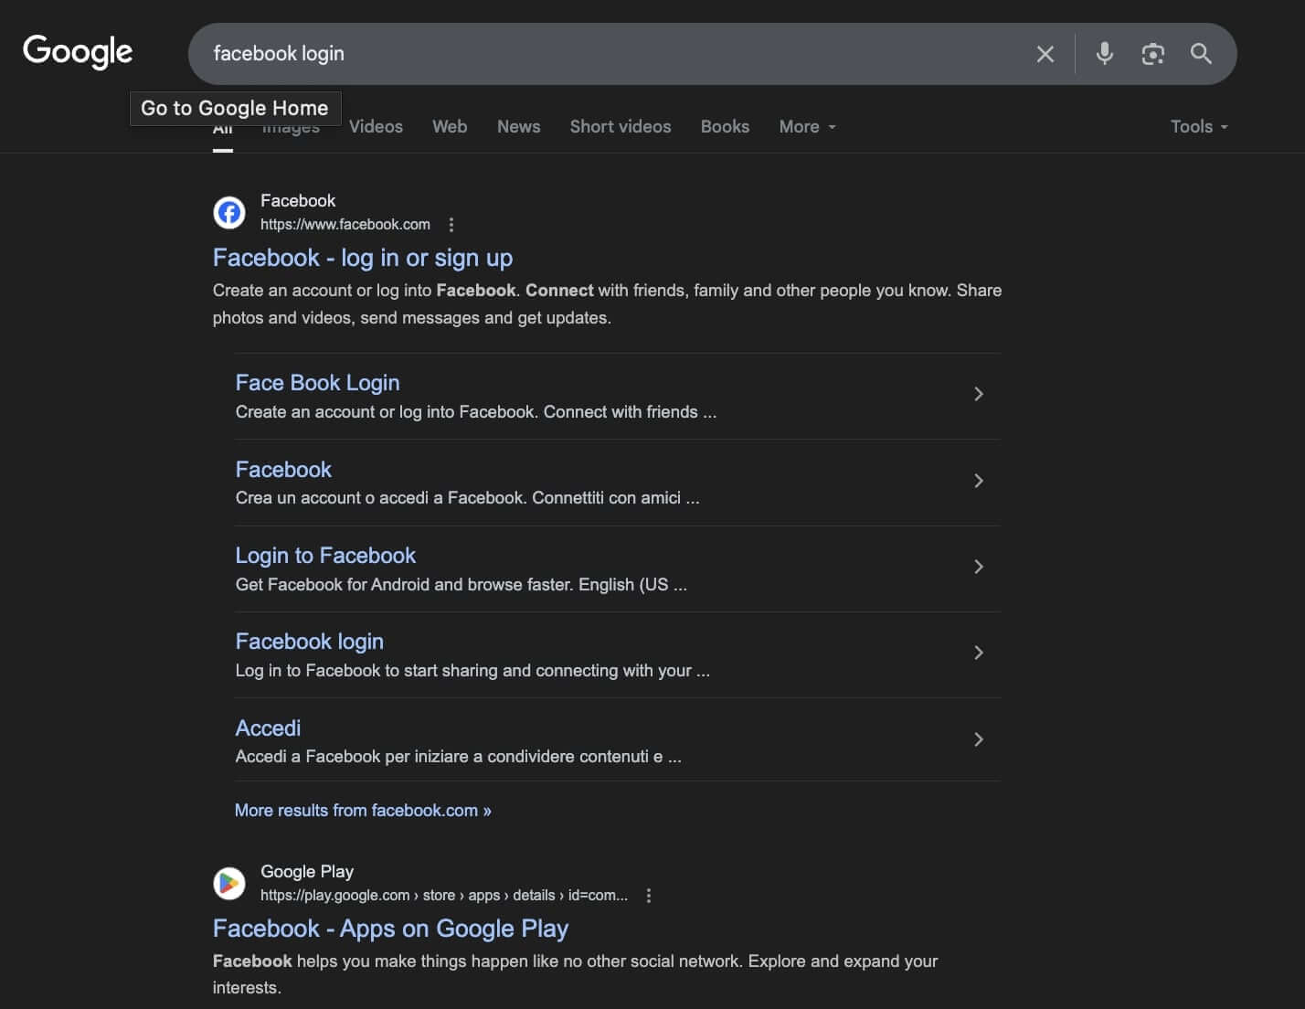Viewport: 1305px width, 1009px height.
Task: Open three-dot menu next to facebook.com URL
Action: click(x=451, y=224)
